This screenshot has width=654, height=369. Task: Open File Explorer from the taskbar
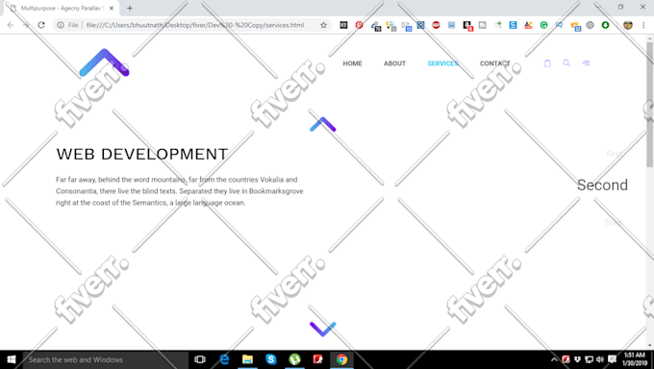(x=247, y=359)
